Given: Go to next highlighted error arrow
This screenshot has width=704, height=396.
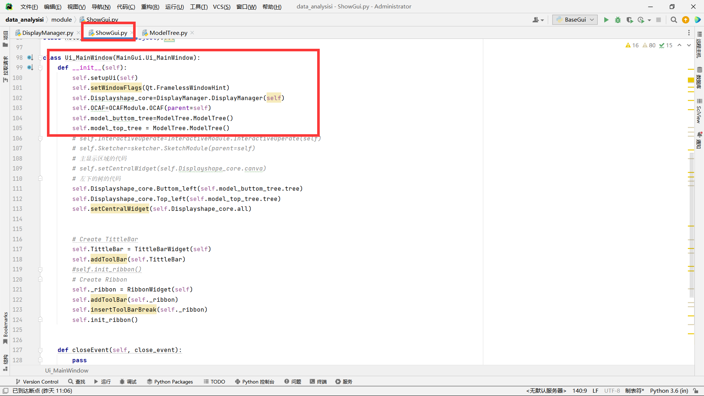Looking at the screenshot, I should click(x=689, y=45).
